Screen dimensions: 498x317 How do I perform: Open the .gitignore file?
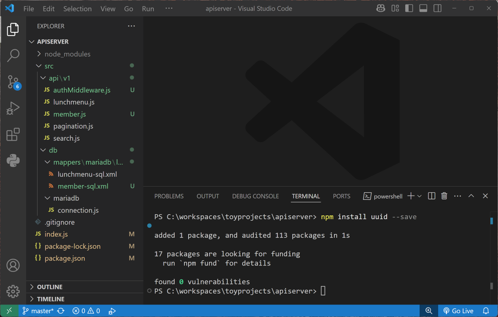coord(85,222)
